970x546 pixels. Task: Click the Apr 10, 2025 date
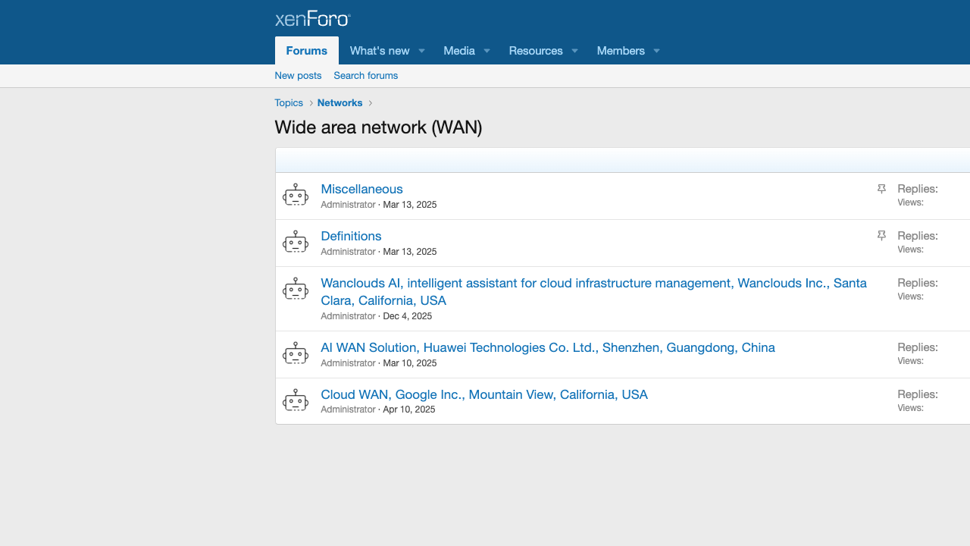click(x=409, y=409)
